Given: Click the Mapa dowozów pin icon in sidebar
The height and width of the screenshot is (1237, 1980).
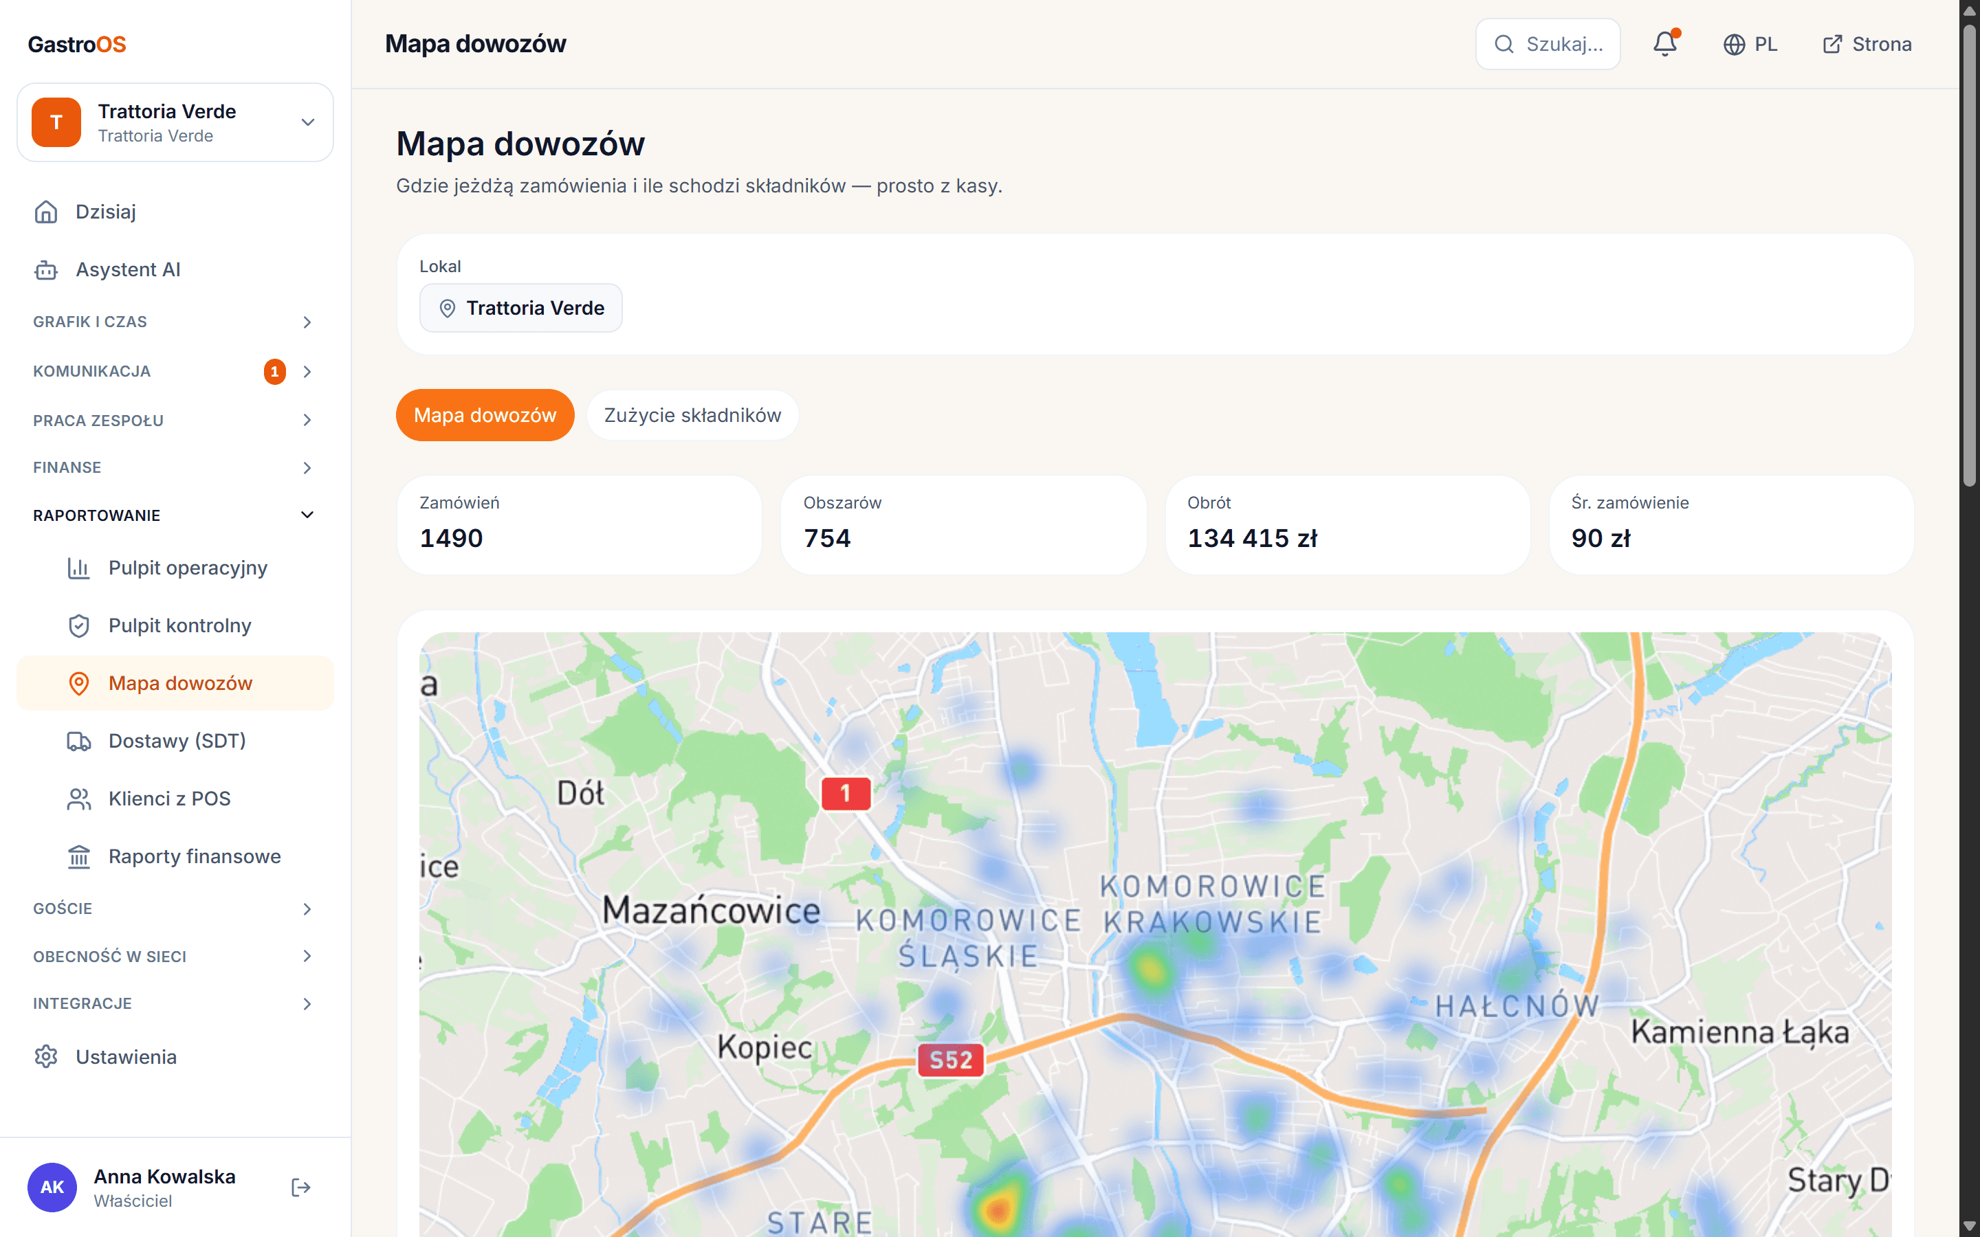Looking at the screenshot, I should (78, 683).
